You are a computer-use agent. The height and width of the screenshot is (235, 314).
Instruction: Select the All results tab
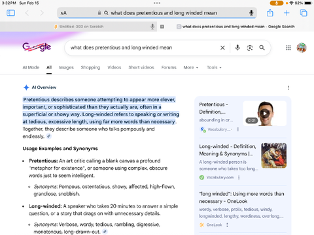click(49, 67)
